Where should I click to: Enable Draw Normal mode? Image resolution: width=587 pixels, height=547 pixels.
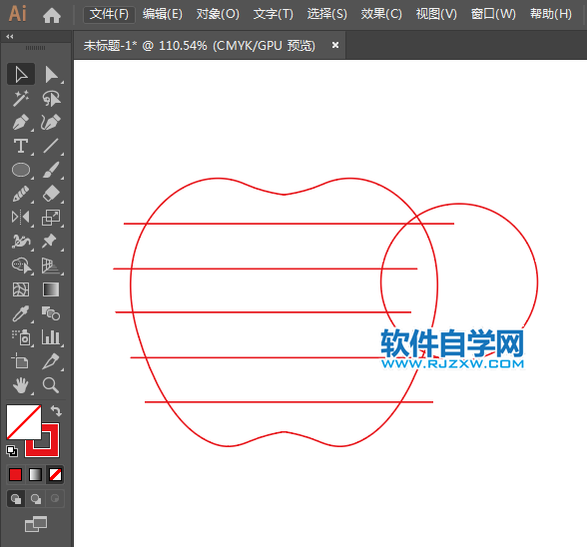pos(16,499)
